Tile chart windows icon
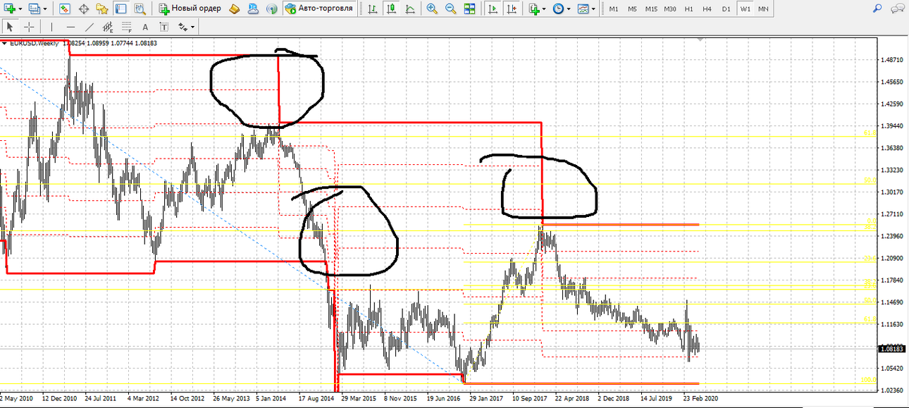This screenshot has height=408, width=909. click(469, 8)
